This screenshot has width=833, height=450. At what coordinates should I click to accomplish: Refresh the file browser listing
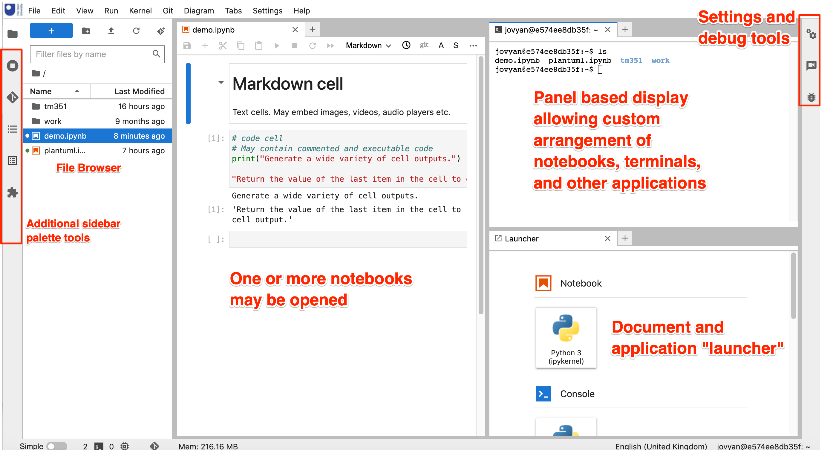coord(136,31)
